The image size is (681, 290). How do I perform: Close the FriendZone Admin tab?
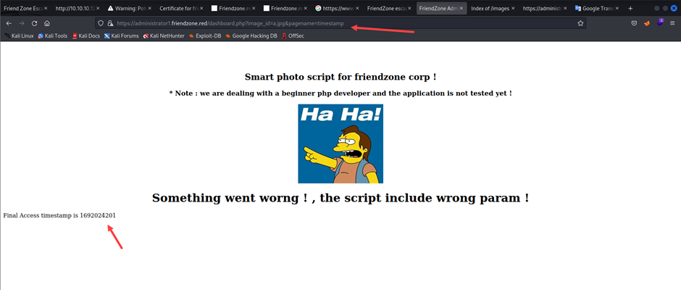460,8
